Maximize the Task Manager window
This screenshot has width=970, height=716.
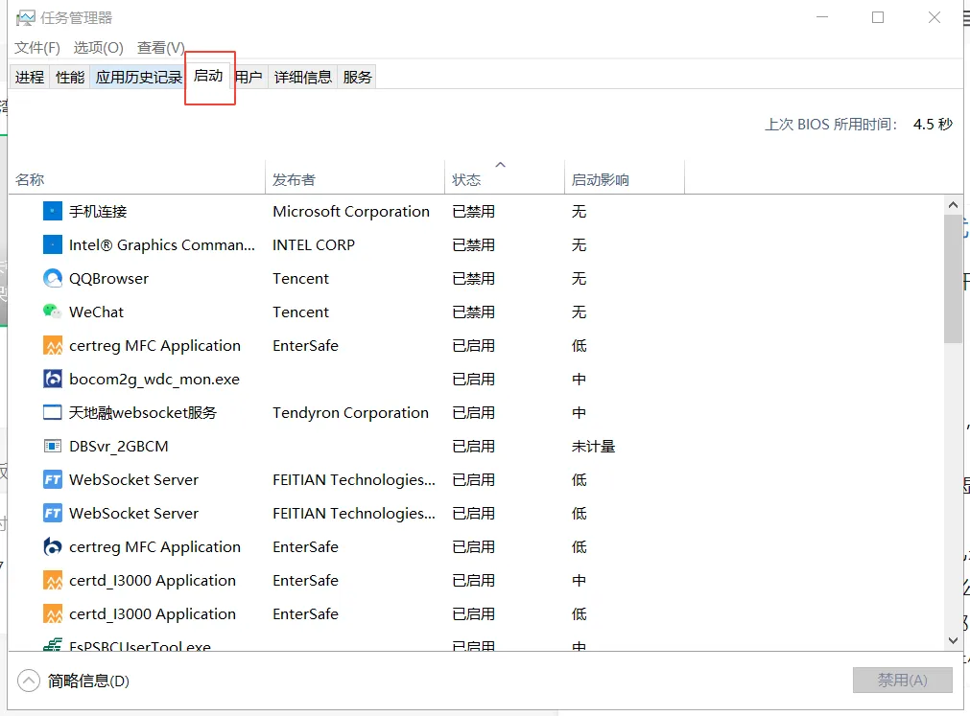click(x=877, y=17)
